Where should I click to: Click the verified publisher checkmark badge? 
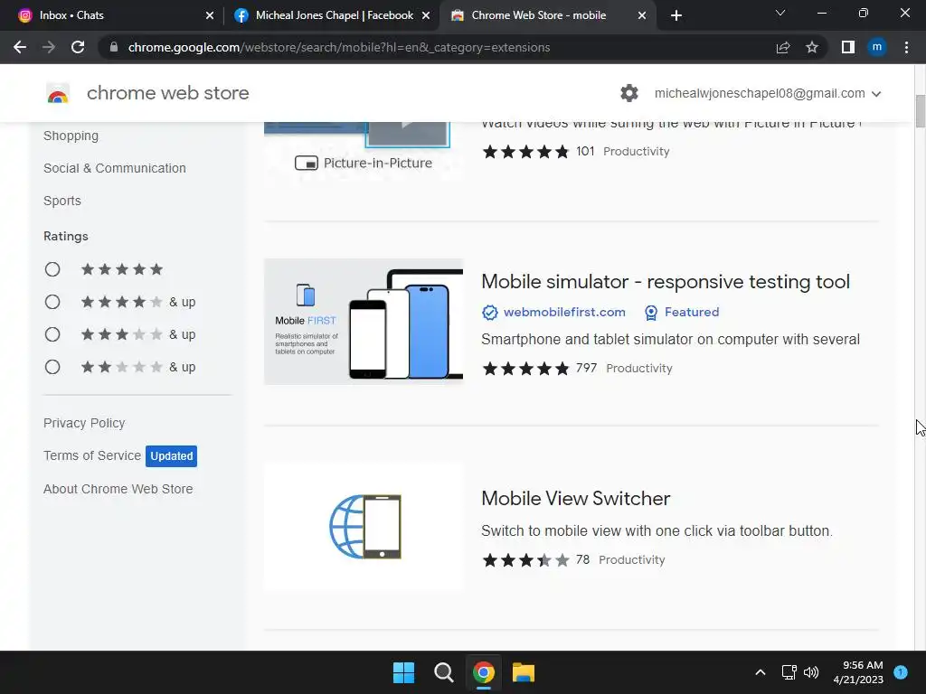pos(489,312)
